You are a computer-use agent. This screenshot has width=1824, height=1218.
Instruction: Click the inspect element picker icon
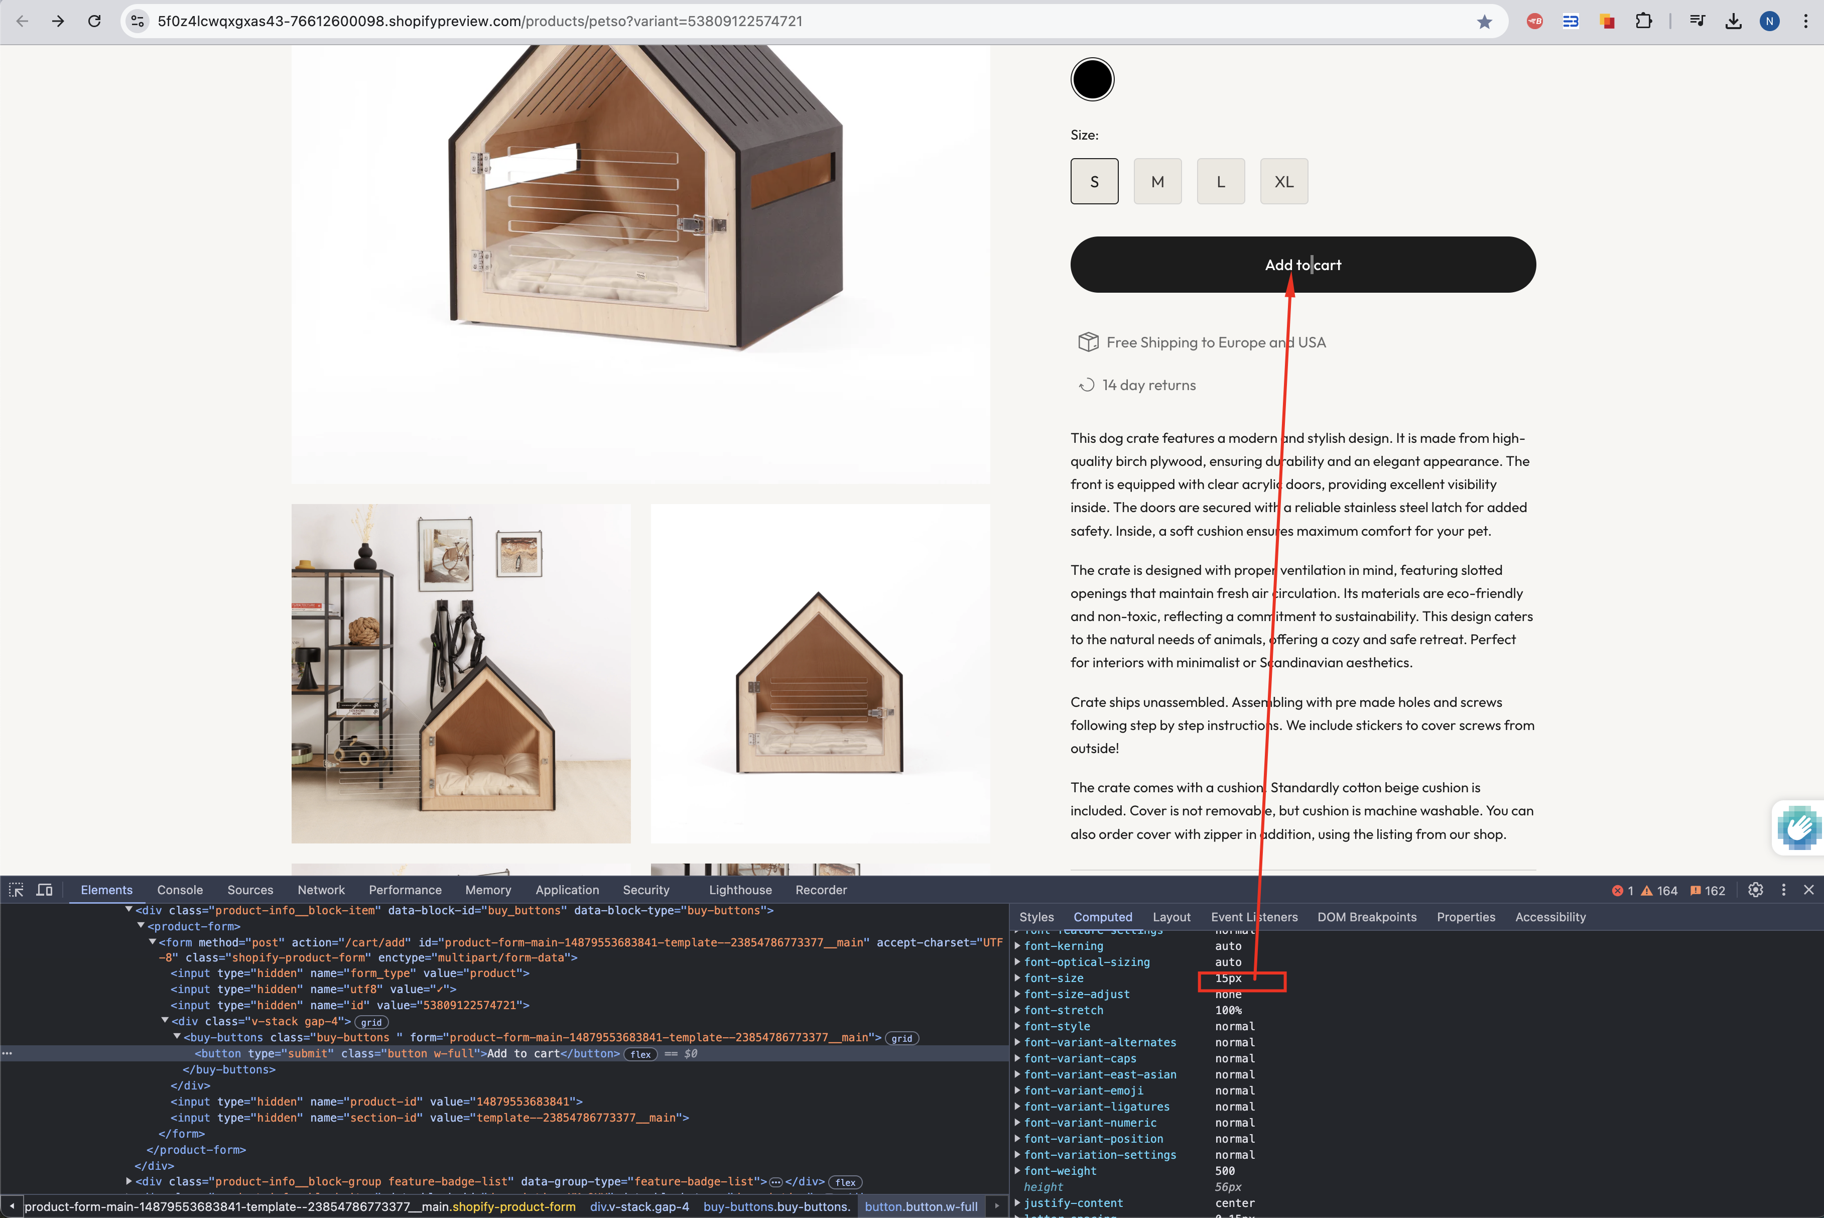pyautogui.click(x=16, y=890)
